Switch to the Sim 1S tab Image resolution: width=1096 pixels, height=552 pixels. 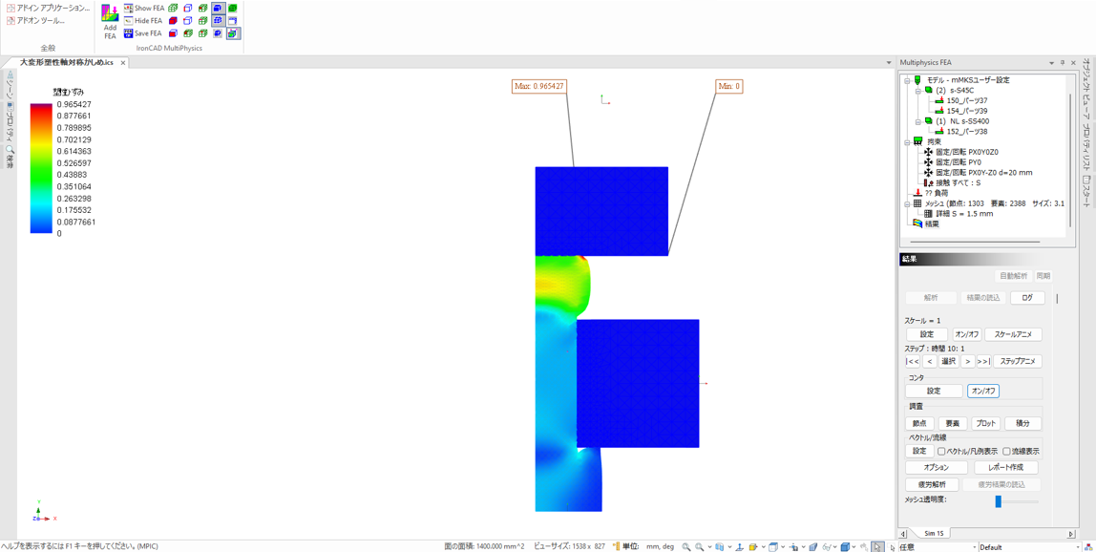coord(934,533)
